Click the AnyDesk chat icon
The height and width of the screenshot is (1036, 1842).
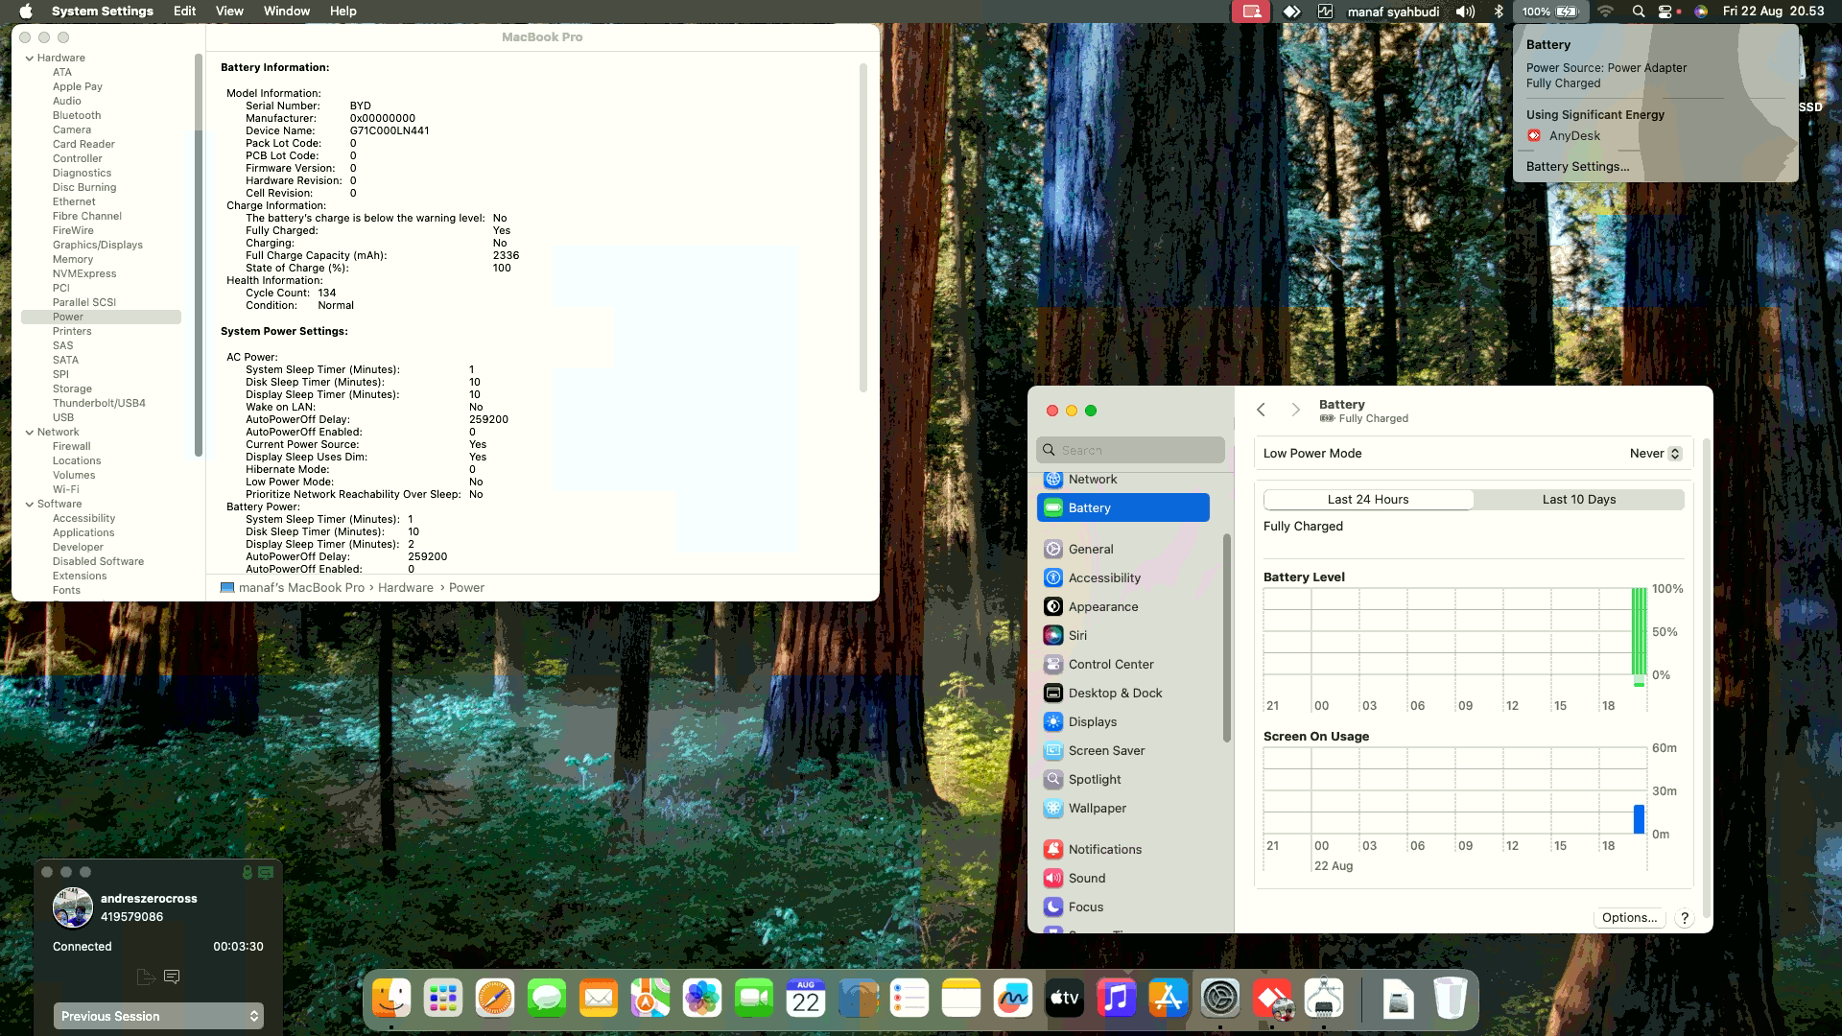(172, 977)
